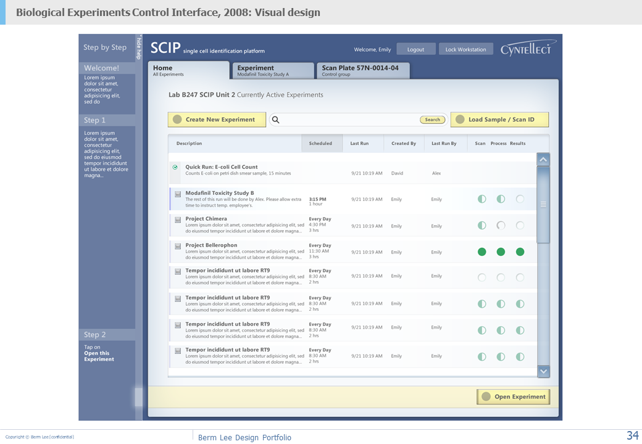Sort by the Created By column header
642x444 pixels.
click(404, 144)
